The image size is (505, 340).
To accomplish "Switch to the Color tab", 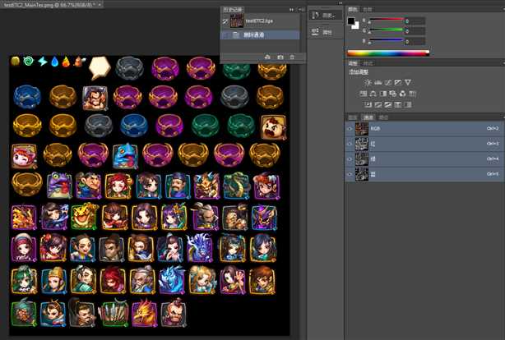I will (x=353, y=10).
